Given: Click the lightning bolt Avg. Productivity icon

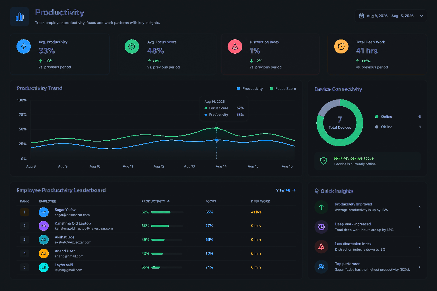Looking at the screenshot, I should coord(24,46).
